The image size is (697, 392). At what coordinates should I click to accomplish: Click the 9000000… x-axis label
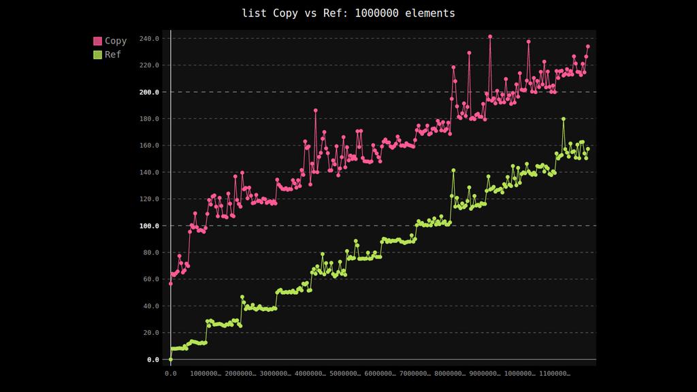[x=485, y=374]
